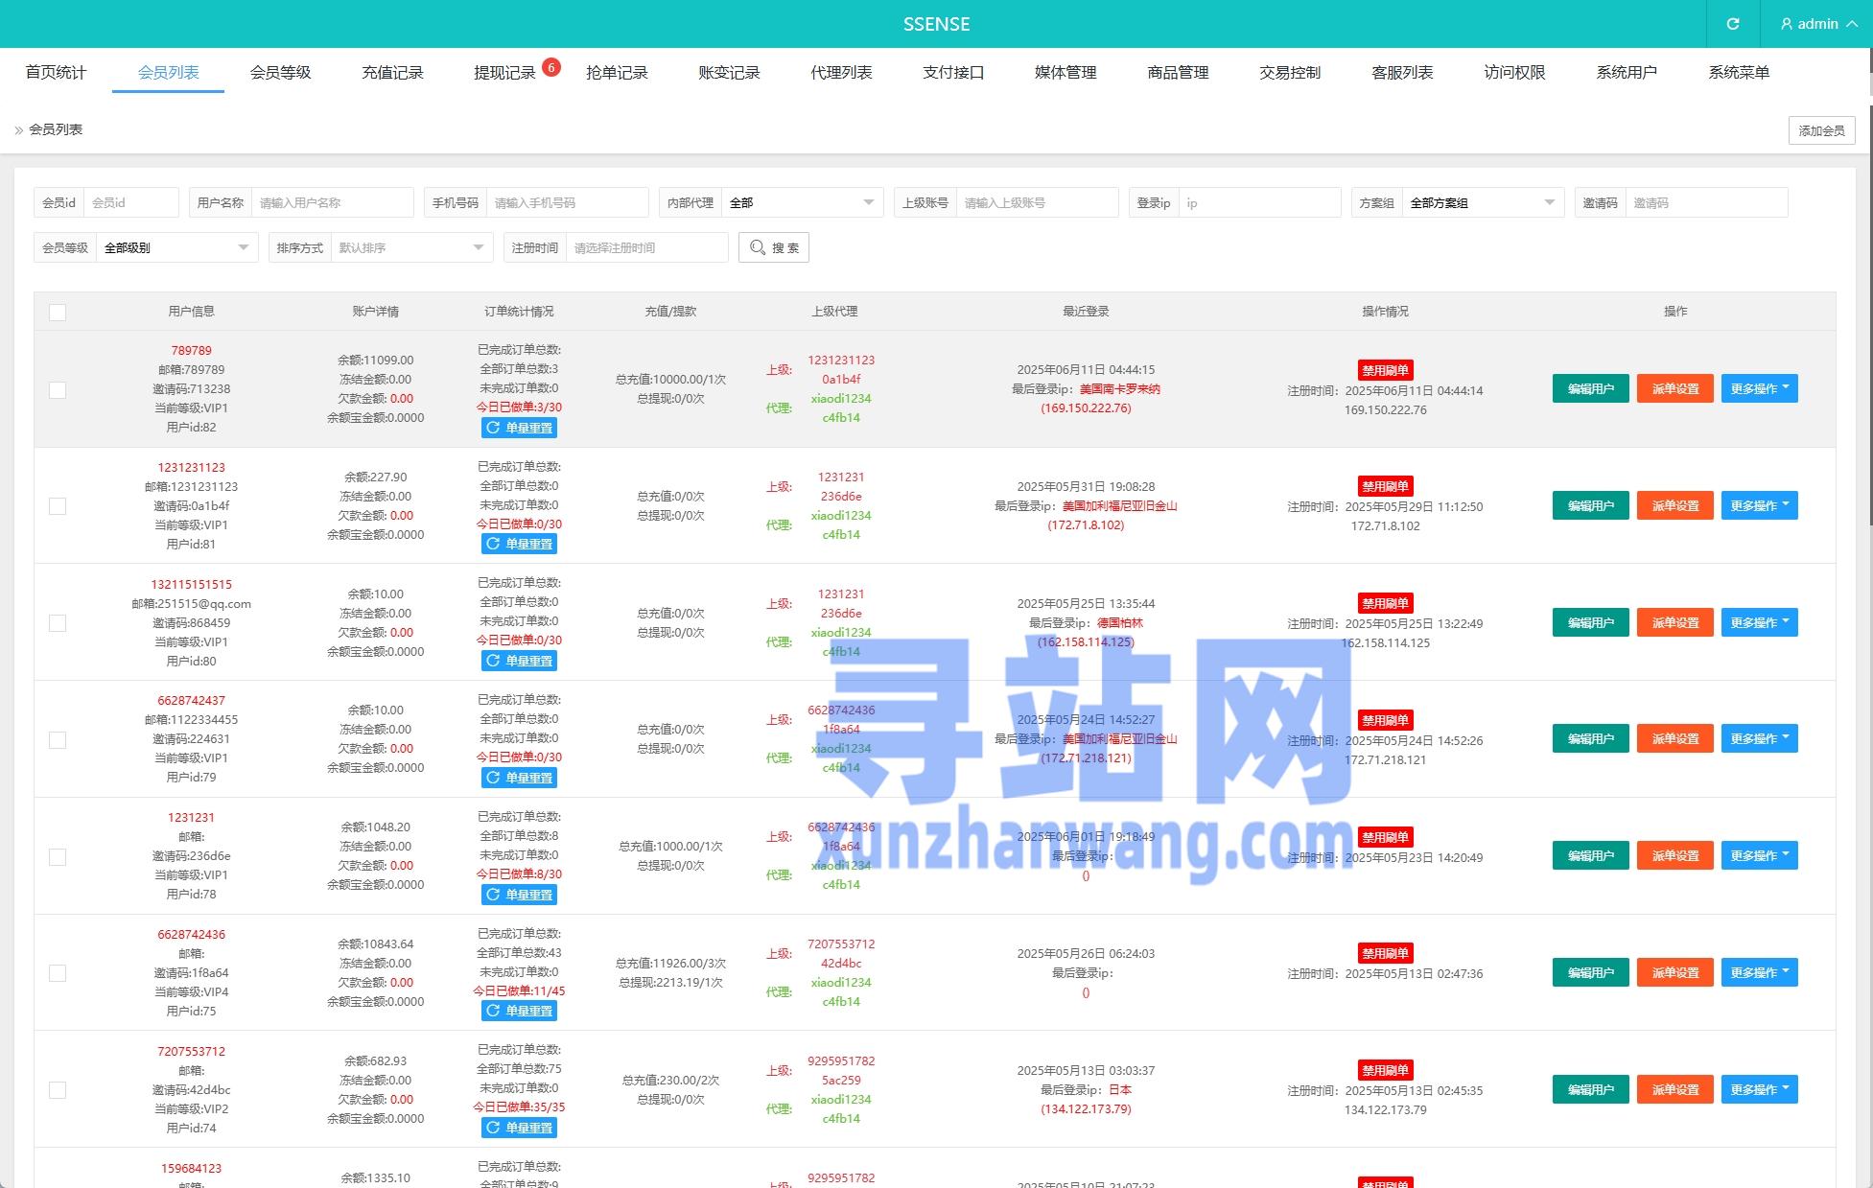Click 派单设置 for user 789789
The image size is (1873, 1188).
[x=1674, y=388]
